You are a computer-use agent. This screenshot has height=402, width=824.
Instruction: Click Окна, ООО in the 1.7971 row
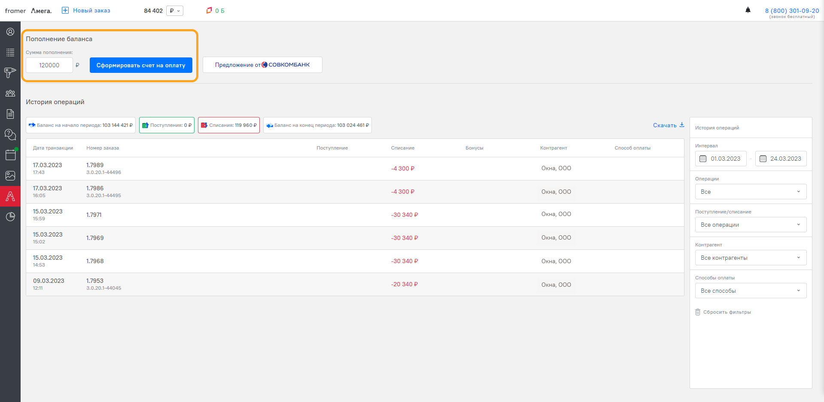(556, 214)
